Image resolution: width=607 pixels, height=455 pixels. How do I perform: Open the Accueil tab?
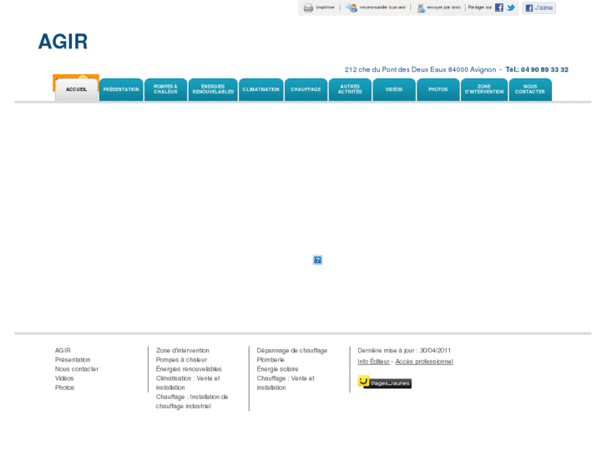point(76,89)
